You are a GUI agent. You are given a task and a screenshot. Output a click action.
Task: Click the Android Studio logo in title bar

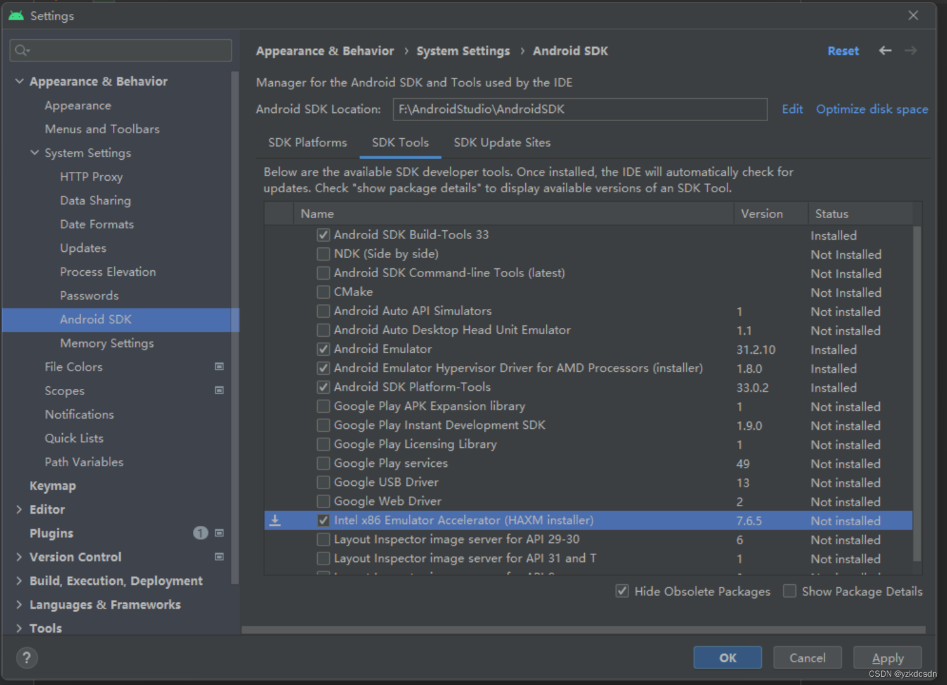tap(16, 15)
